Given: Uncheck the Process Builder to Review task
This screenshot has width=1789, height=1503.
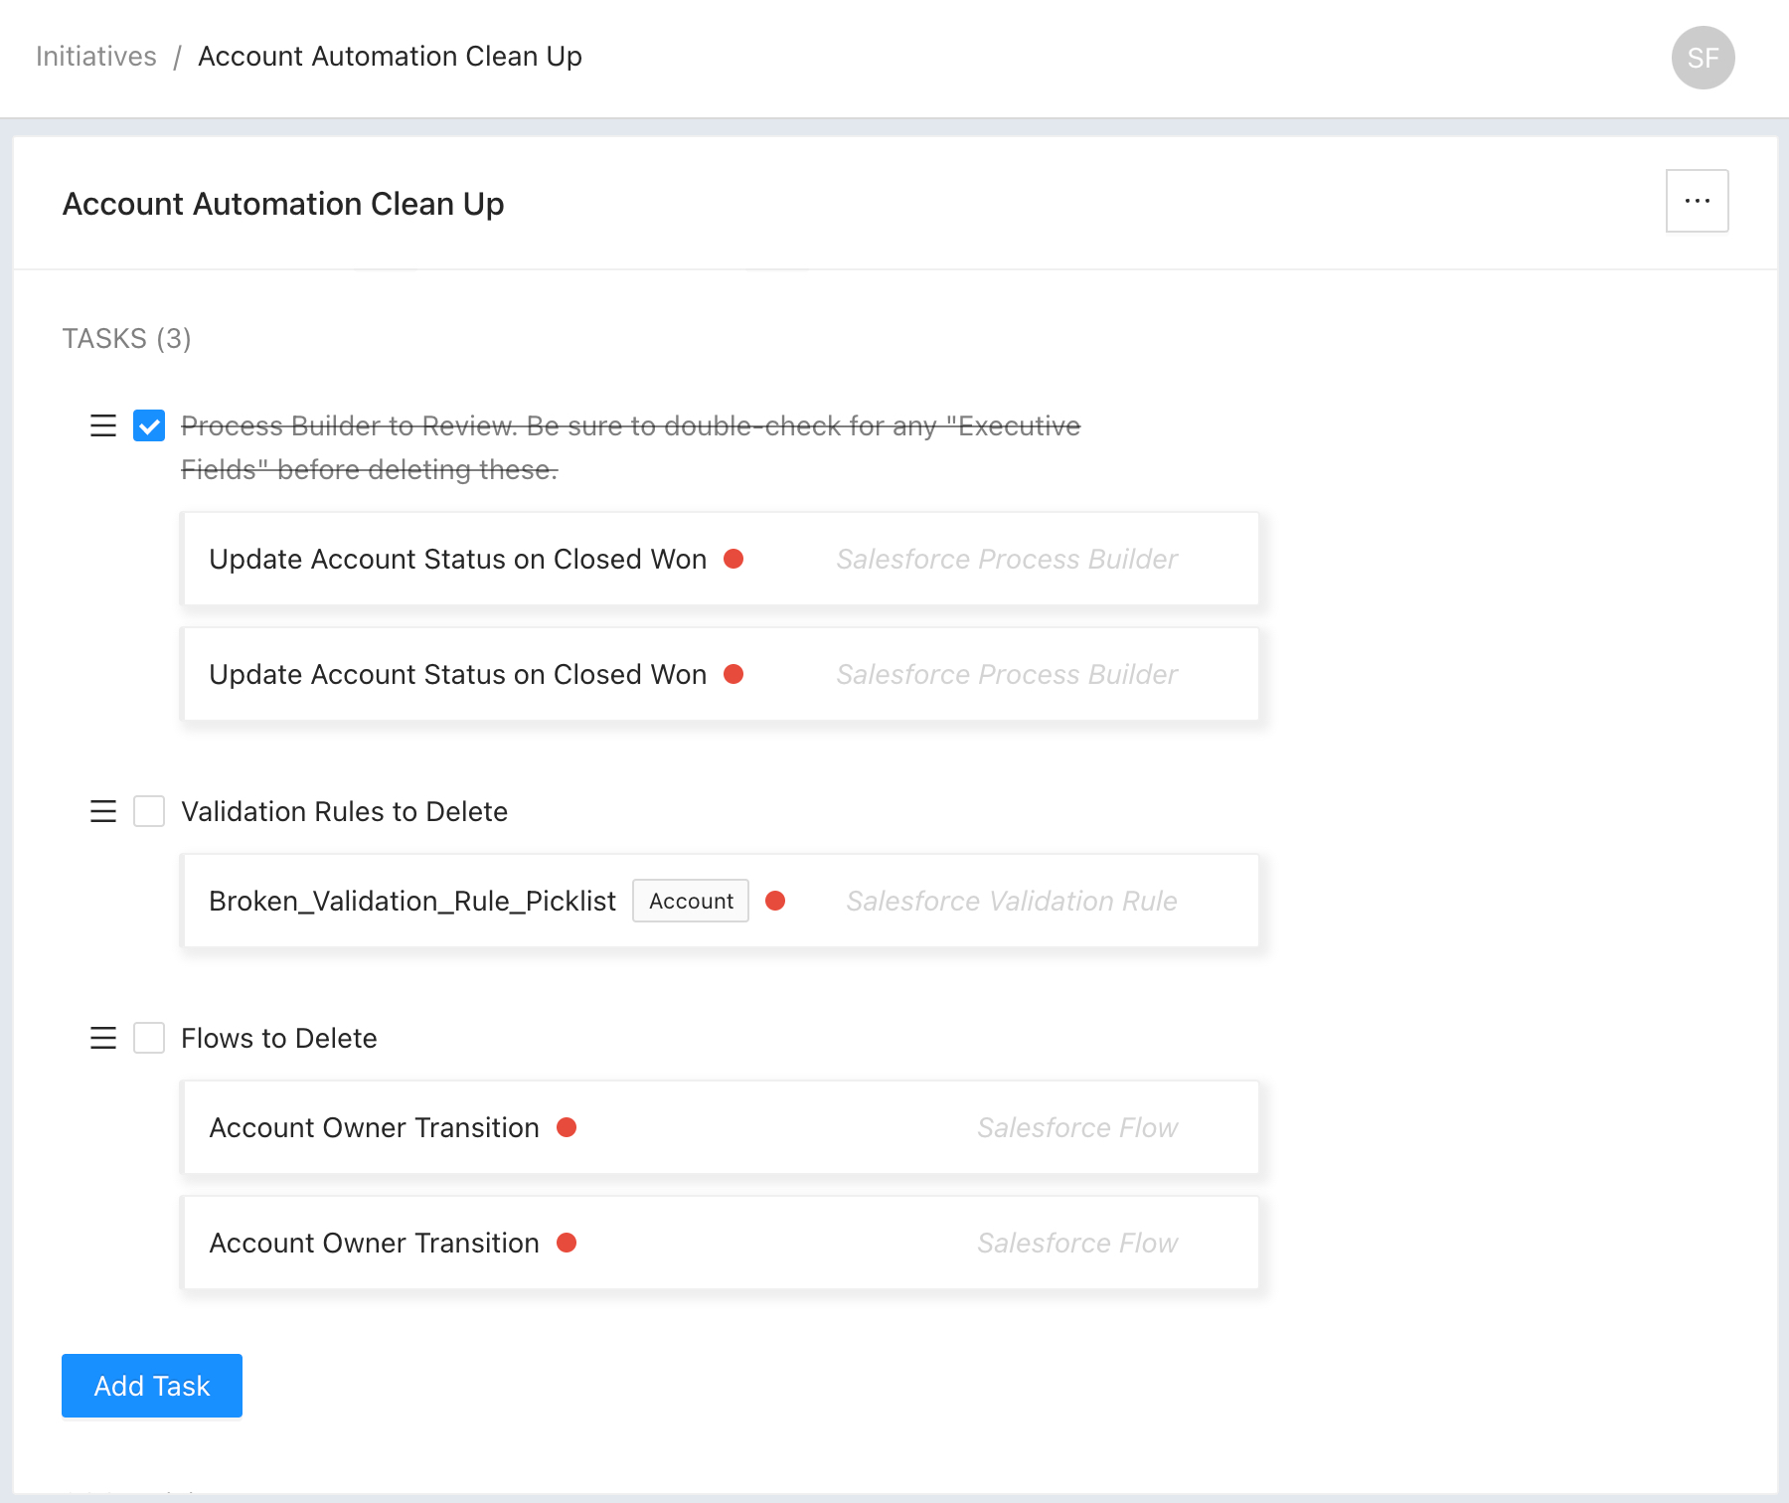Looking at the screenshot, I should 149,426.
